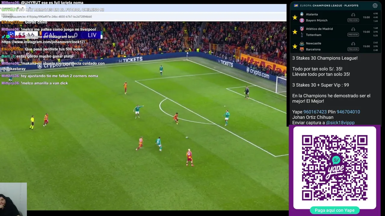Image resolution: width=385 pixels, height=216 pixels.
Task: Toggle the favorite star for Atlético de Madrid vs Tottenham
Action: [295, 32]
